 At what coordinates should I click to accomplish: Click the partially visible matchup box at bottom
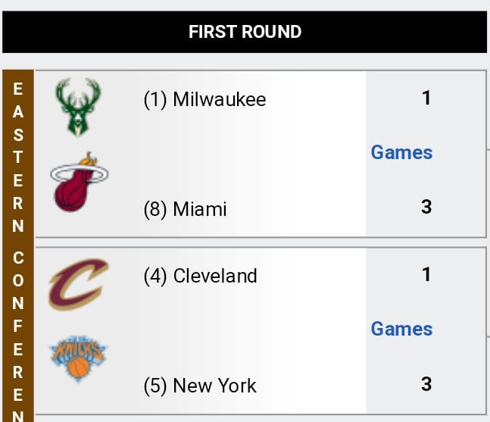257,419
